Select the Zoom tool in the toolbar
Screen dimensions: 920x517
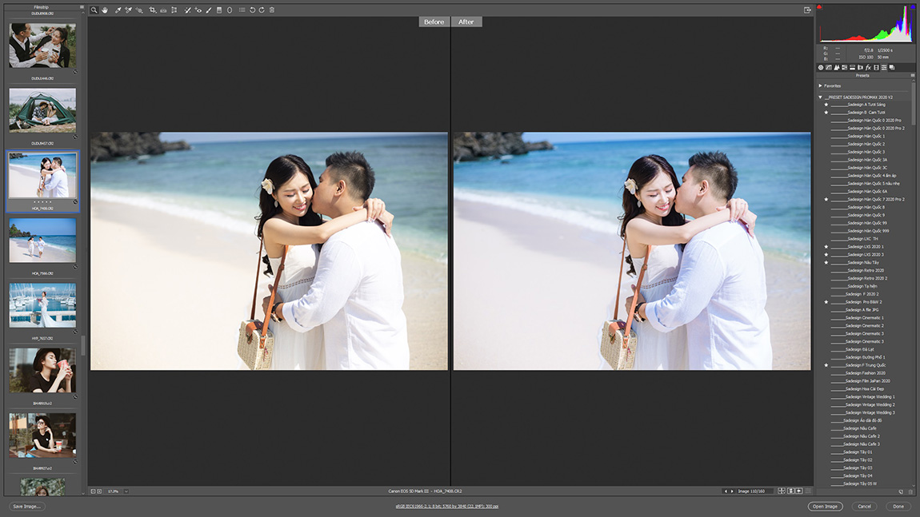pos(94,10)
